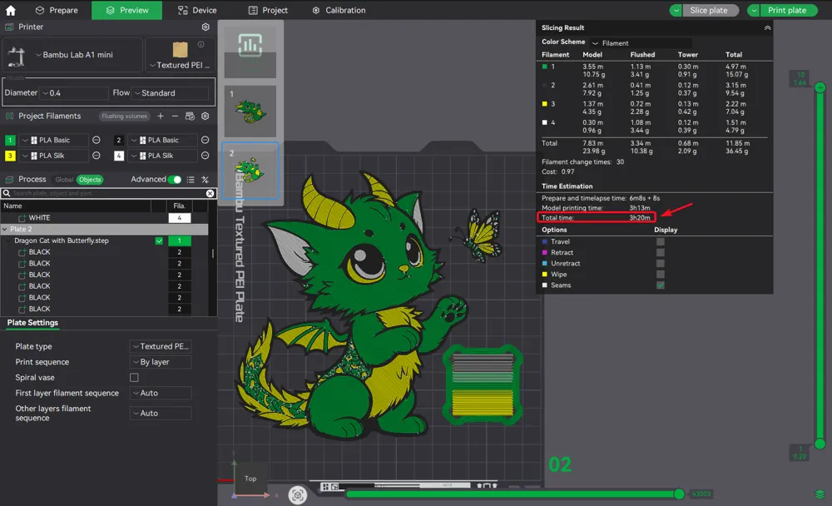
Task: Open Flushing volumes button
Action: [x=125, y=117]
